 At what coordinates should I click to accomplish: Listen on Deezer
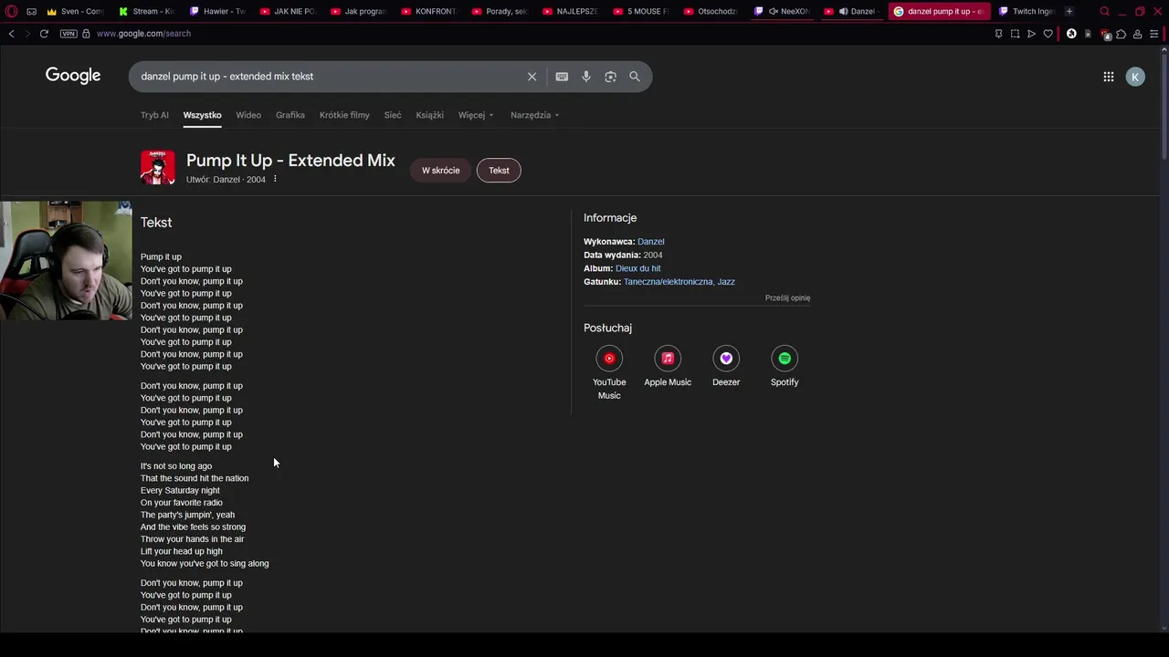726,367
